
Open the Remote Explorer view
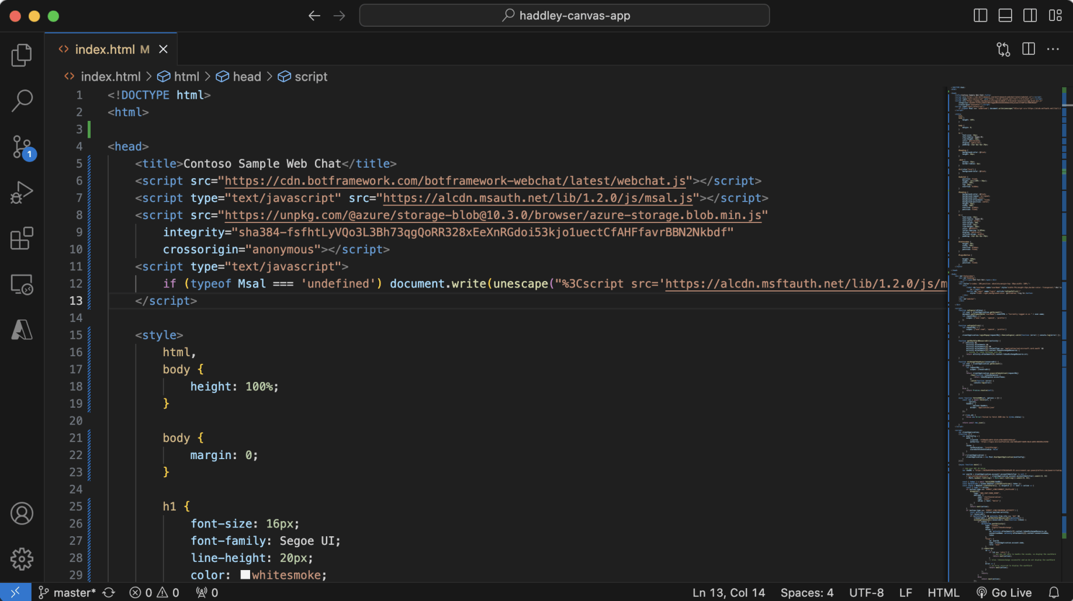tap(22, 284)
